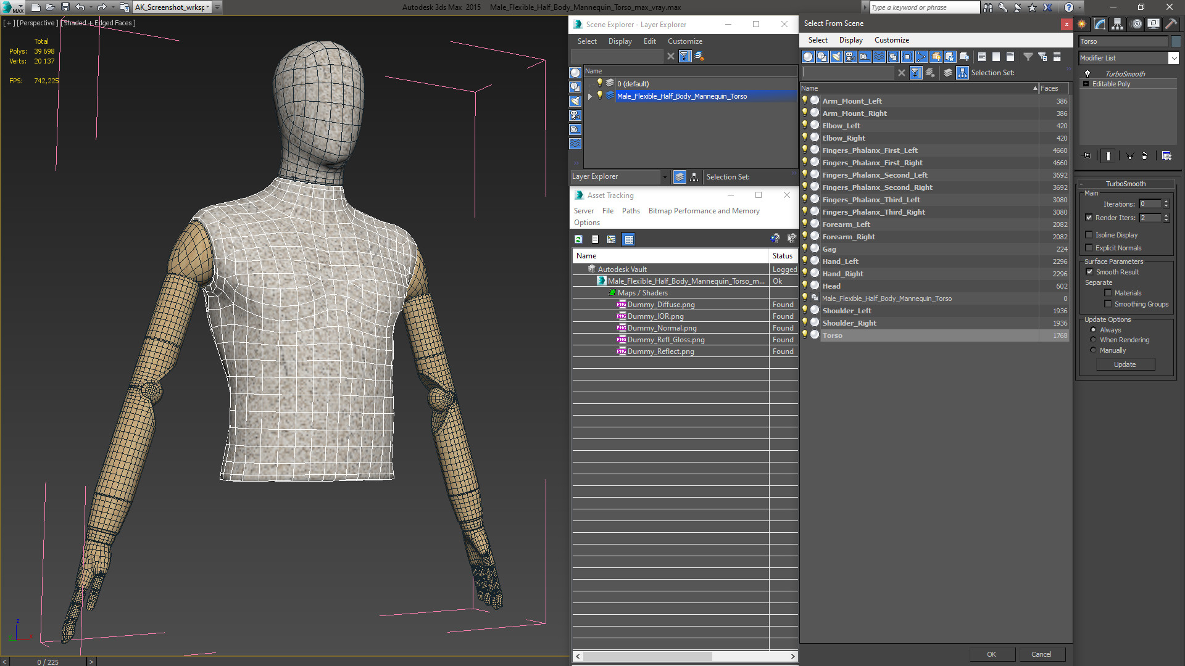Click the Display tab in Select From Scene
The width and height of the screenshot is (1185, 666).
(x=851, y=40)
